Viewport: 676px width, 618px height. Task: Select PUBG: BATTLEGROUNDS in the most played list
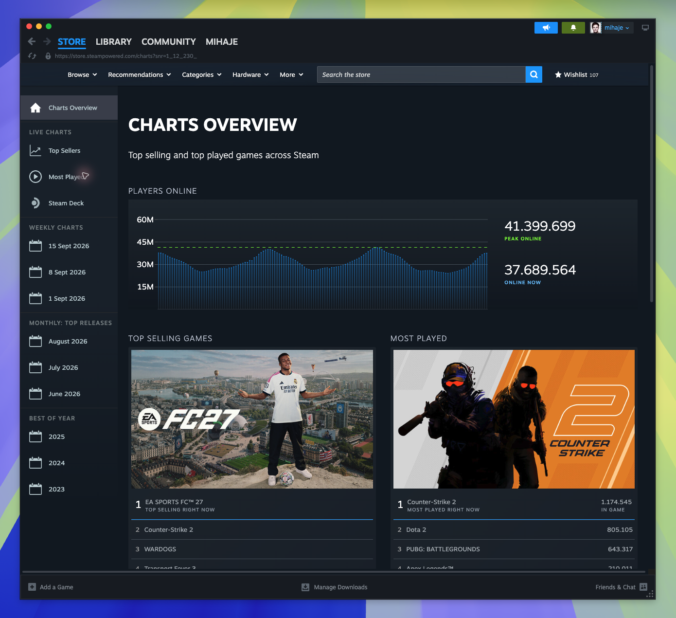(514, 549)
